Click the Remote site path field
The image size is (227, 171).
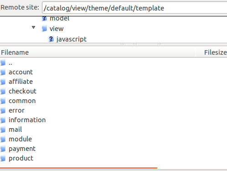(x=134, y=8)
